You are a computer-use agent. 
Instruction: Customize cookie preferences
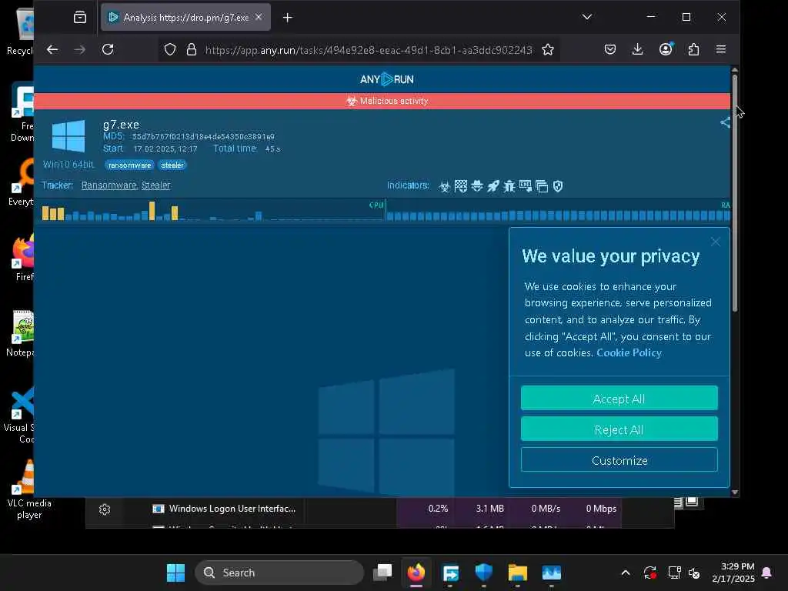(619, 460)
